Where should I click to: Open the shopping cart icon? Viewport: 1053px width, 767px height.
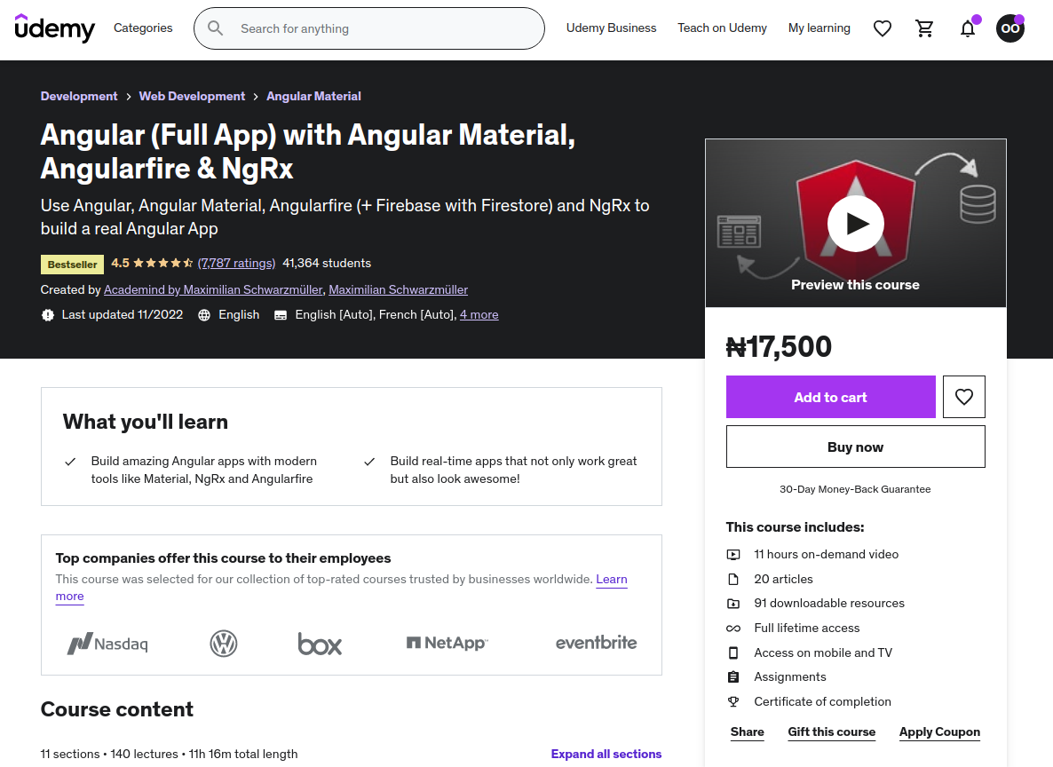925,28
